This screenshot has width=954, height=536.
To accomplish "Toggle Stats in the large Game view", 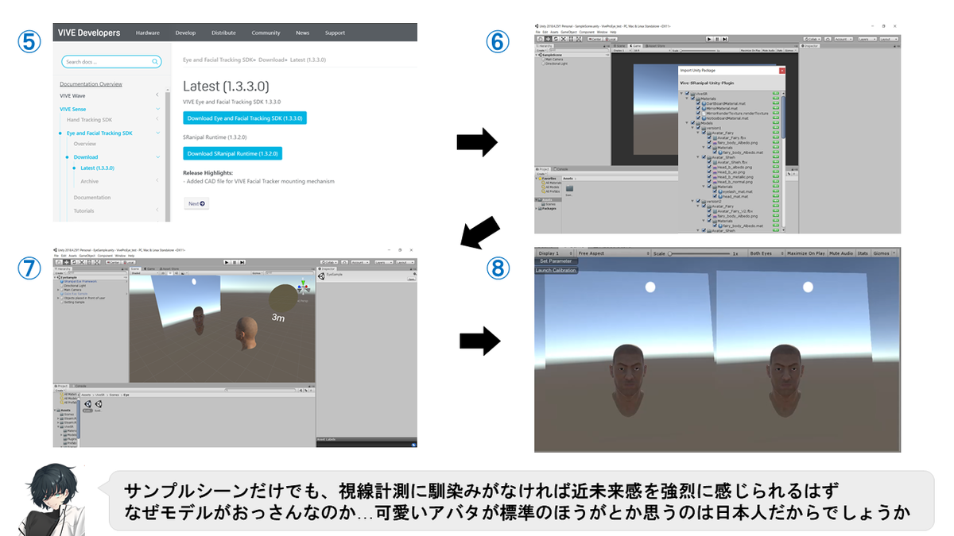I will point(862,253).
